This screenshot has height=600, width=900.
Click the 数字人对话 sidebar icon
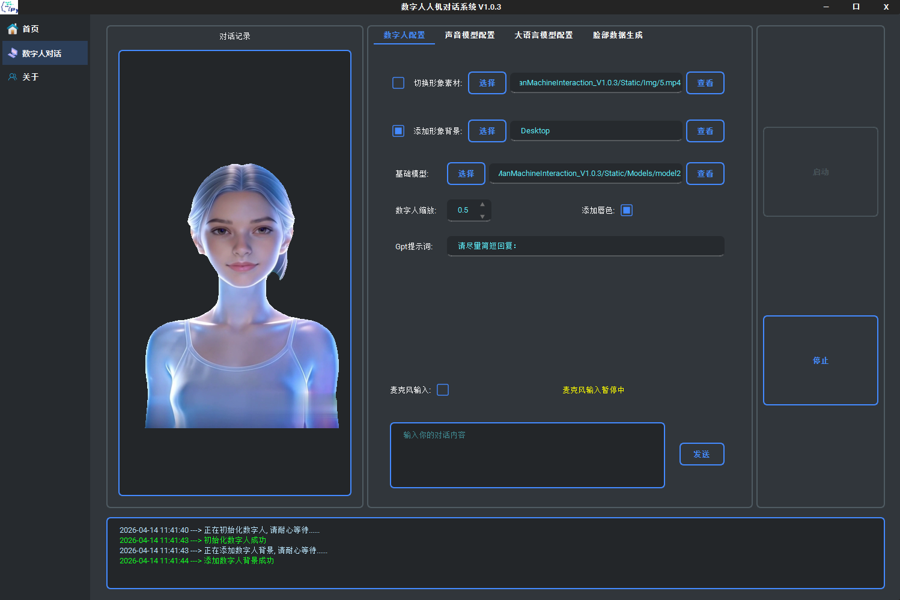pos(12,53)
